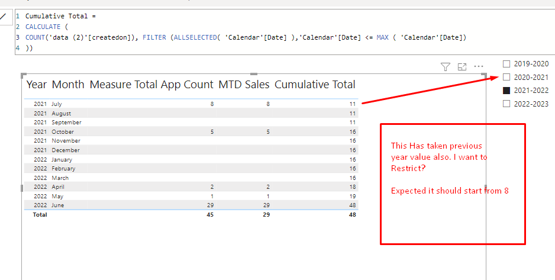
Task: Click June's Cumulative Total value 48
Action: point(352,205)
